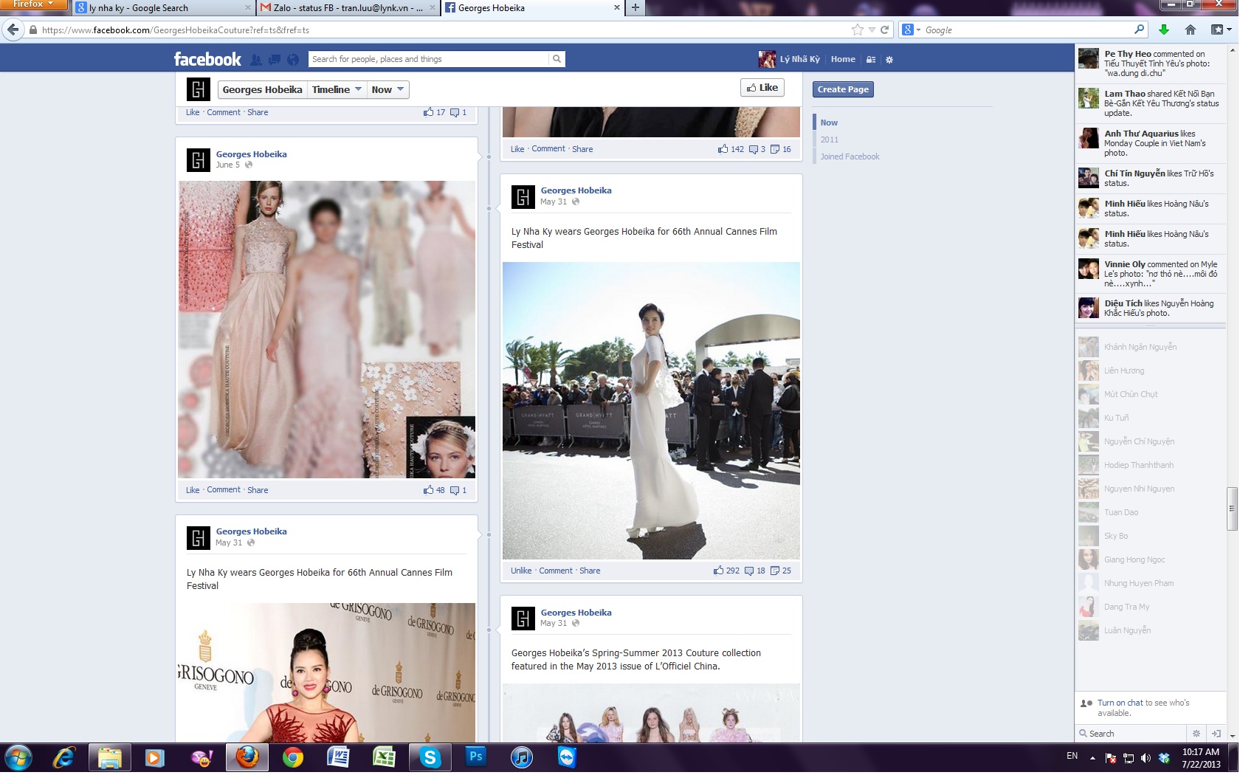Click the search magnifier in Facebook search box
Screen dimensions: 1240x775
pyautogui.click(x=557, y=59)
